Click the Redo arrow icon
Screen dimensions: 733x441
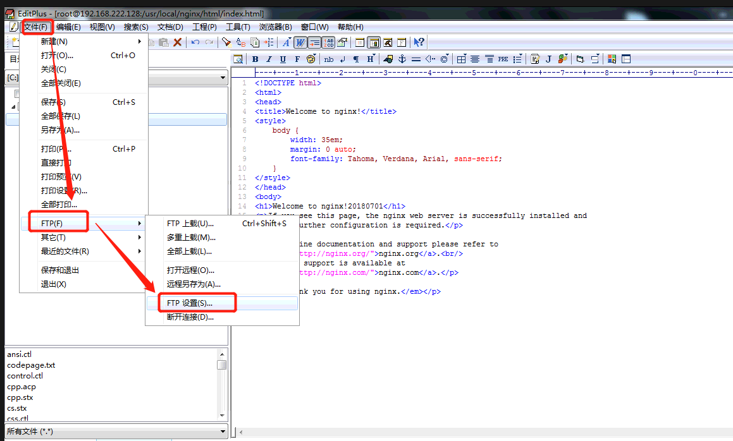click(x=209, y=42)
